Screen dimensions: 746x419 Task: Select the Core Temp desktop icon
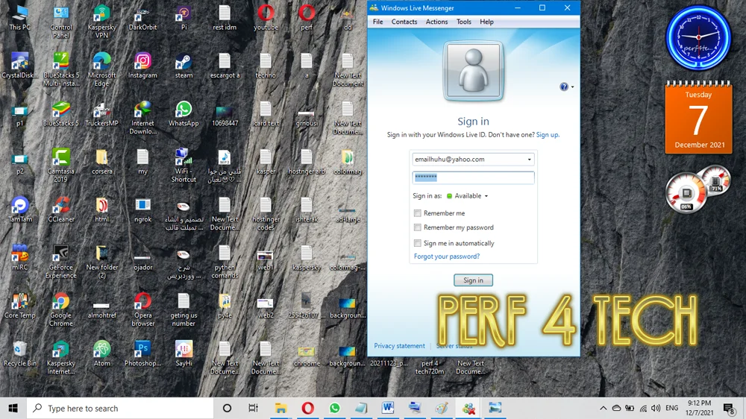pyautogui.click(x=19, y=306)
